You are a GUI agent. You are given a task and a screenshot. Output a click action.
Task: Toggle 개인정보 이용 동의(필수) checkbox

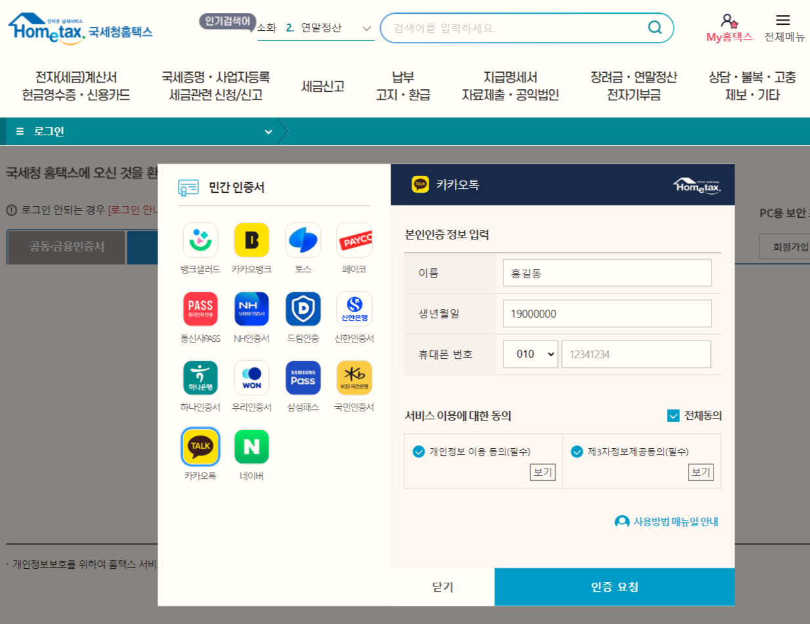coord(418,451)
